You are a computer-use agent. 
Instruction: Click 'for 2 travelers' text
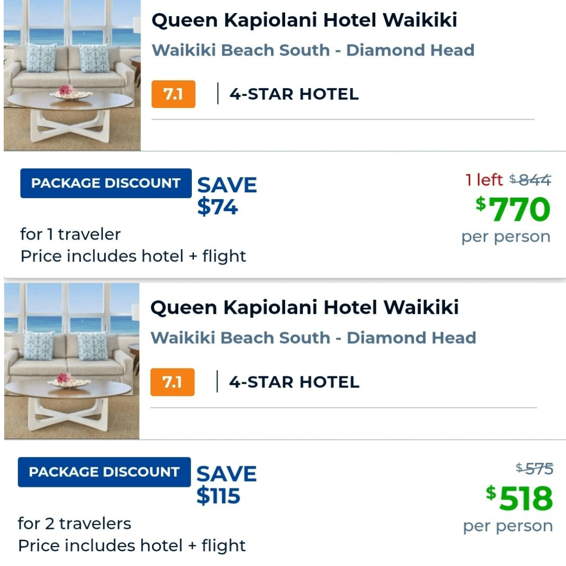[74, 524]
